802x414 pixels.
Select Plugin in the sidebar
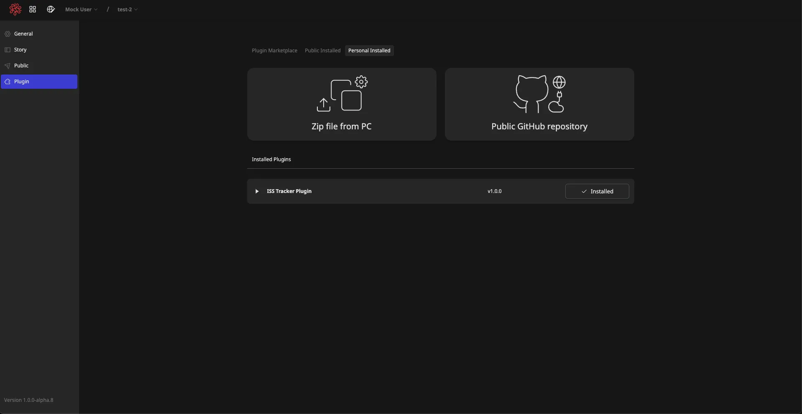pyautogui.click(x=39, y=82)
